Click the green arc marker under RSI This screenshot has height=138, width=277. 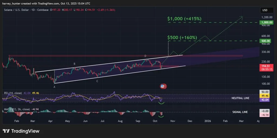pos(161,102)
